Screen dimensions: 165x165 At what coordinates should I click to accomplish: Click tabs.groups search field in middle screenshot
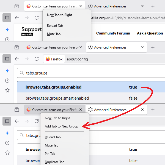tap(91, 73)
